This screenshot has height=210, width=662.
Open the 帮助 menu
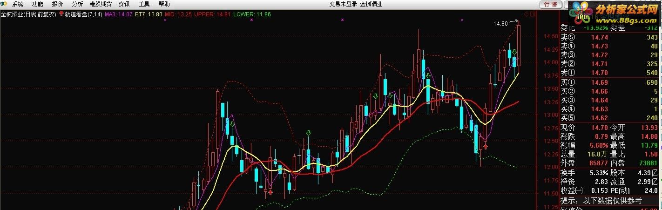pos(164,4)
